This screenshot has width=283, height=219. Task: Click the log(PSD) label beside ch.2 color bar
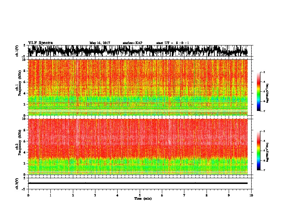268,152
